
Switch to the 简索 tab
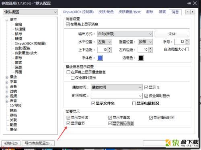pos(162,12)
